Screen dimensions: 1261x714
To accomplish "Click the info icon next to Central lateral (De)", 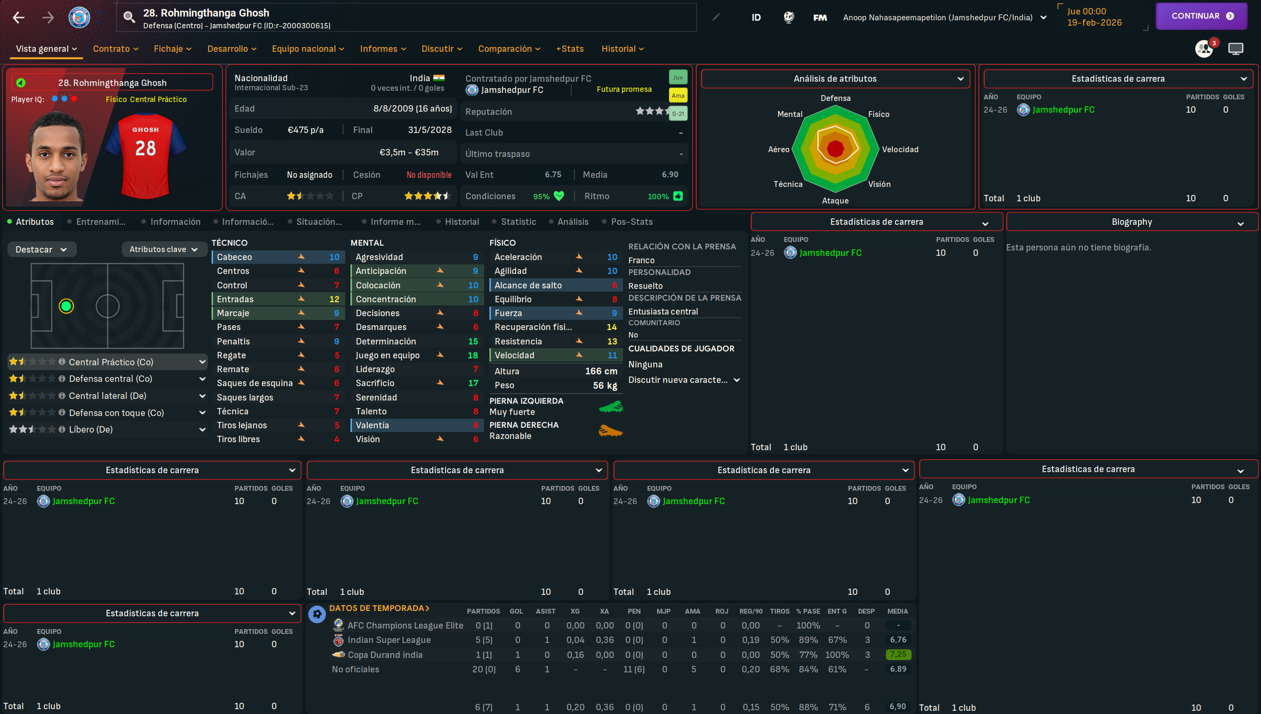I will 62,396.
